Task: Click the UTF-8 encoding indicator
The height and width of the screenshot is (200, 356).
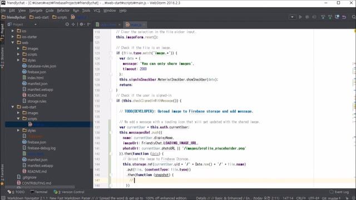Action: (x=314, y=198)
